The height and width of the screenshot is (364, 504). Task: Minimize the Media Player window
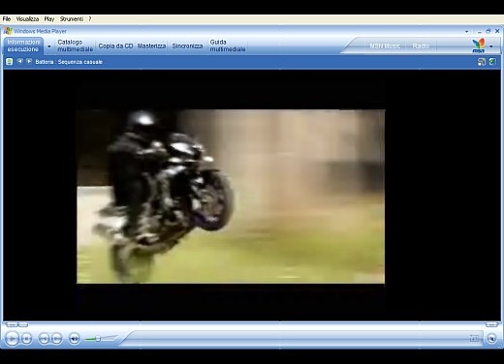480,32
